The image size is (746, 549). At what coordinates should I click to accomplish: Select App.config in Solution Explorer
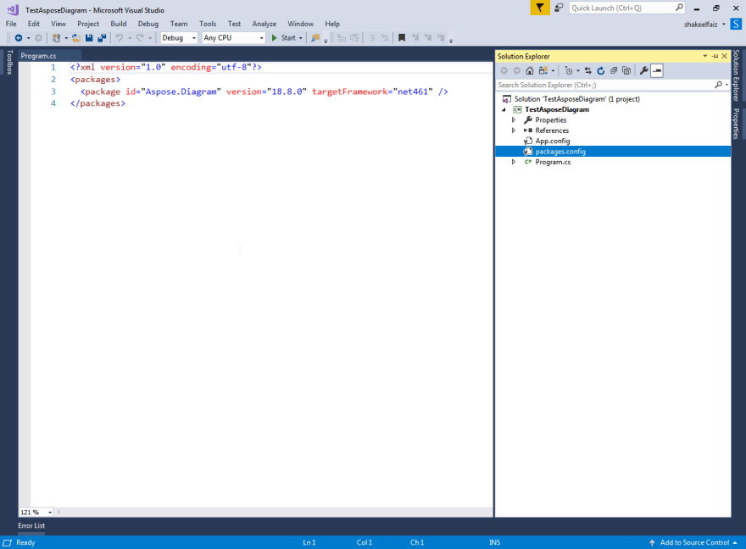[x=553, y=141]
